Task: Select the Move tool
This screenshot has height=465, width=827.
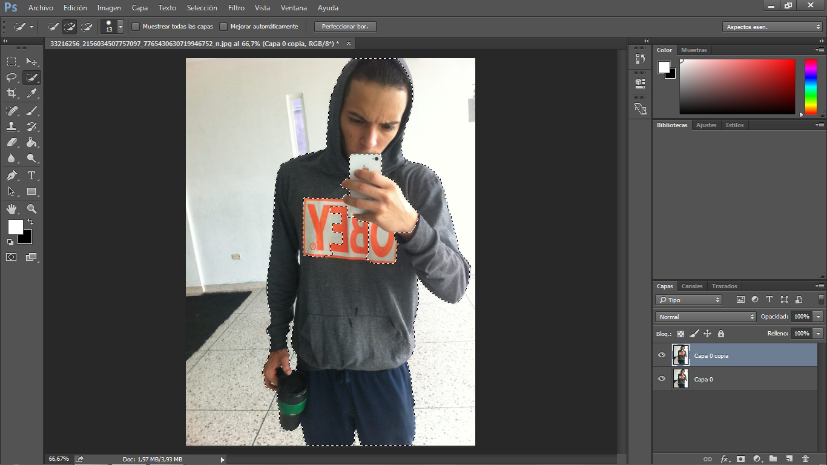Action: coord(31,62)
